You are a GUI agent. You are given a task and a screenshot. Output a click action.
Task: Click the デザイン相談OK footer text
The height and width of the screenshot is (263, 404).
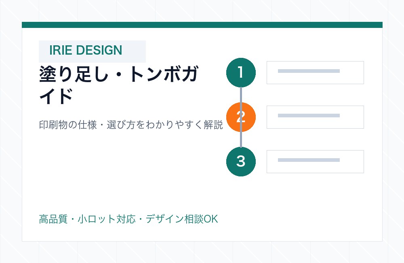pos(182,219)
